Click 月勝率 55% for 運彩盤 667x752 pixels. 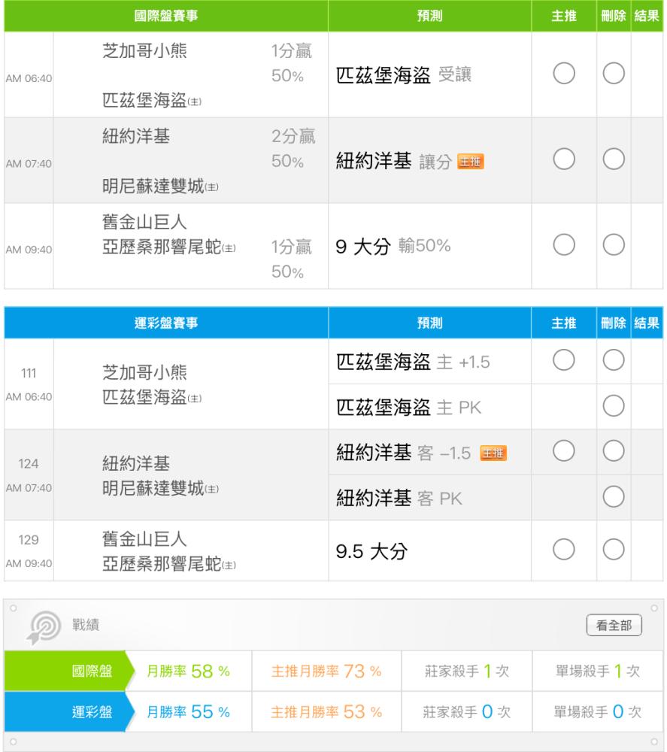pos(189,711)
